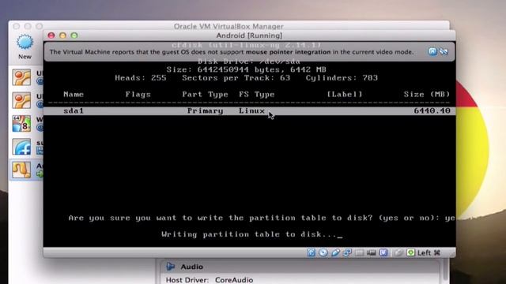This screenshot has height=284, width=506.
Task: Click the 'Part Type' column header
Action: click(x=205, y=95)
